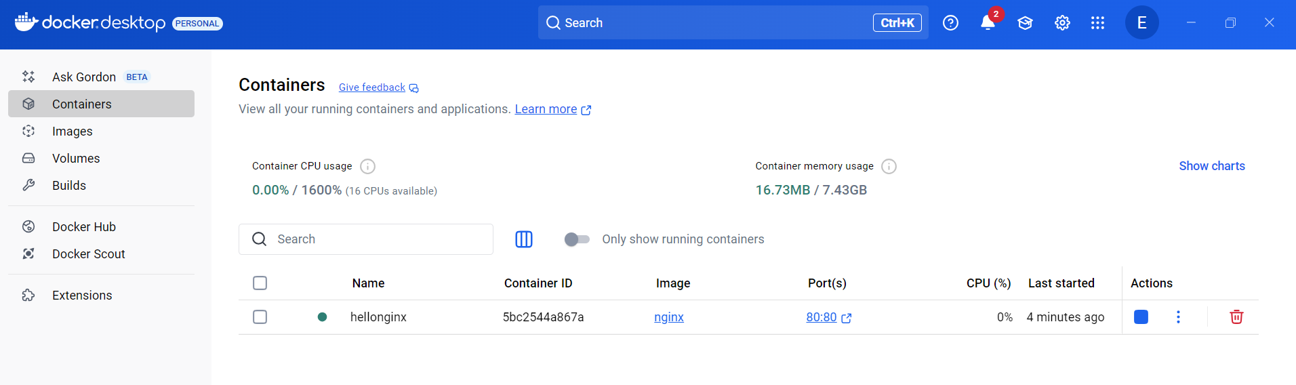Click the magnifier icon in container search
1296x385 pixels.
259,239
